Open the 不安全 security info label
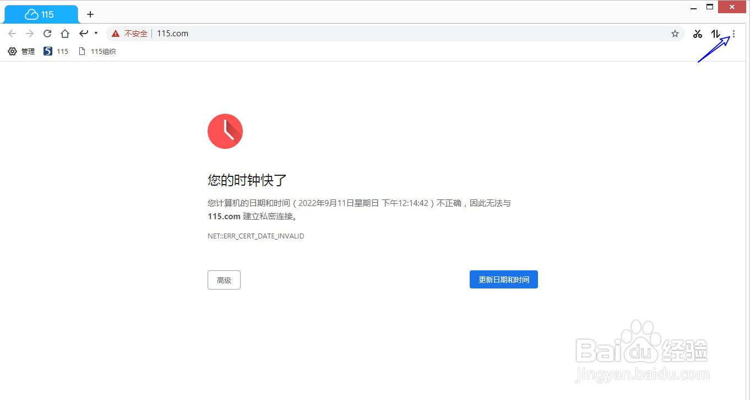The image size is (750, 400). pyautogui.click(x=136, y=34)
